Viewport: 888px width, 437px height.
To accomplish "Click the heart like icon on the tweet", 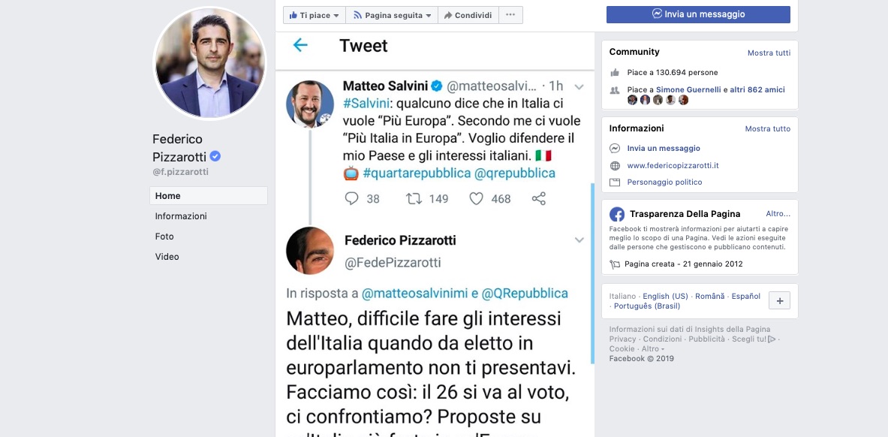I will pos(476,199).
